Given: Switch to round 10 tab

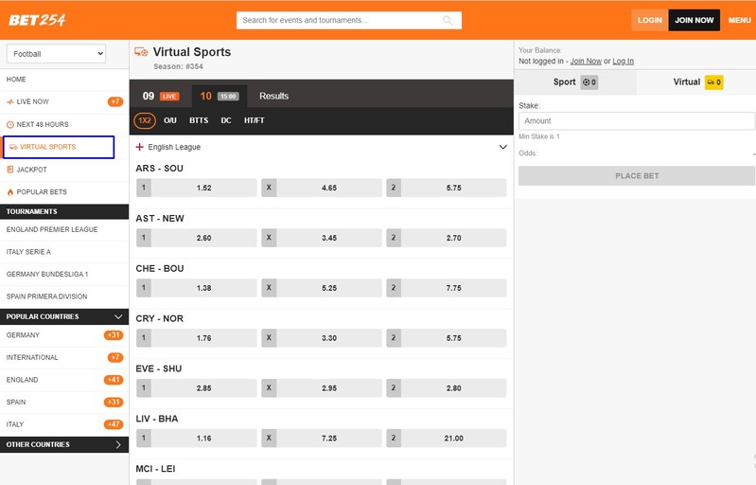Looking at the screenshot, I should (220, 96).
